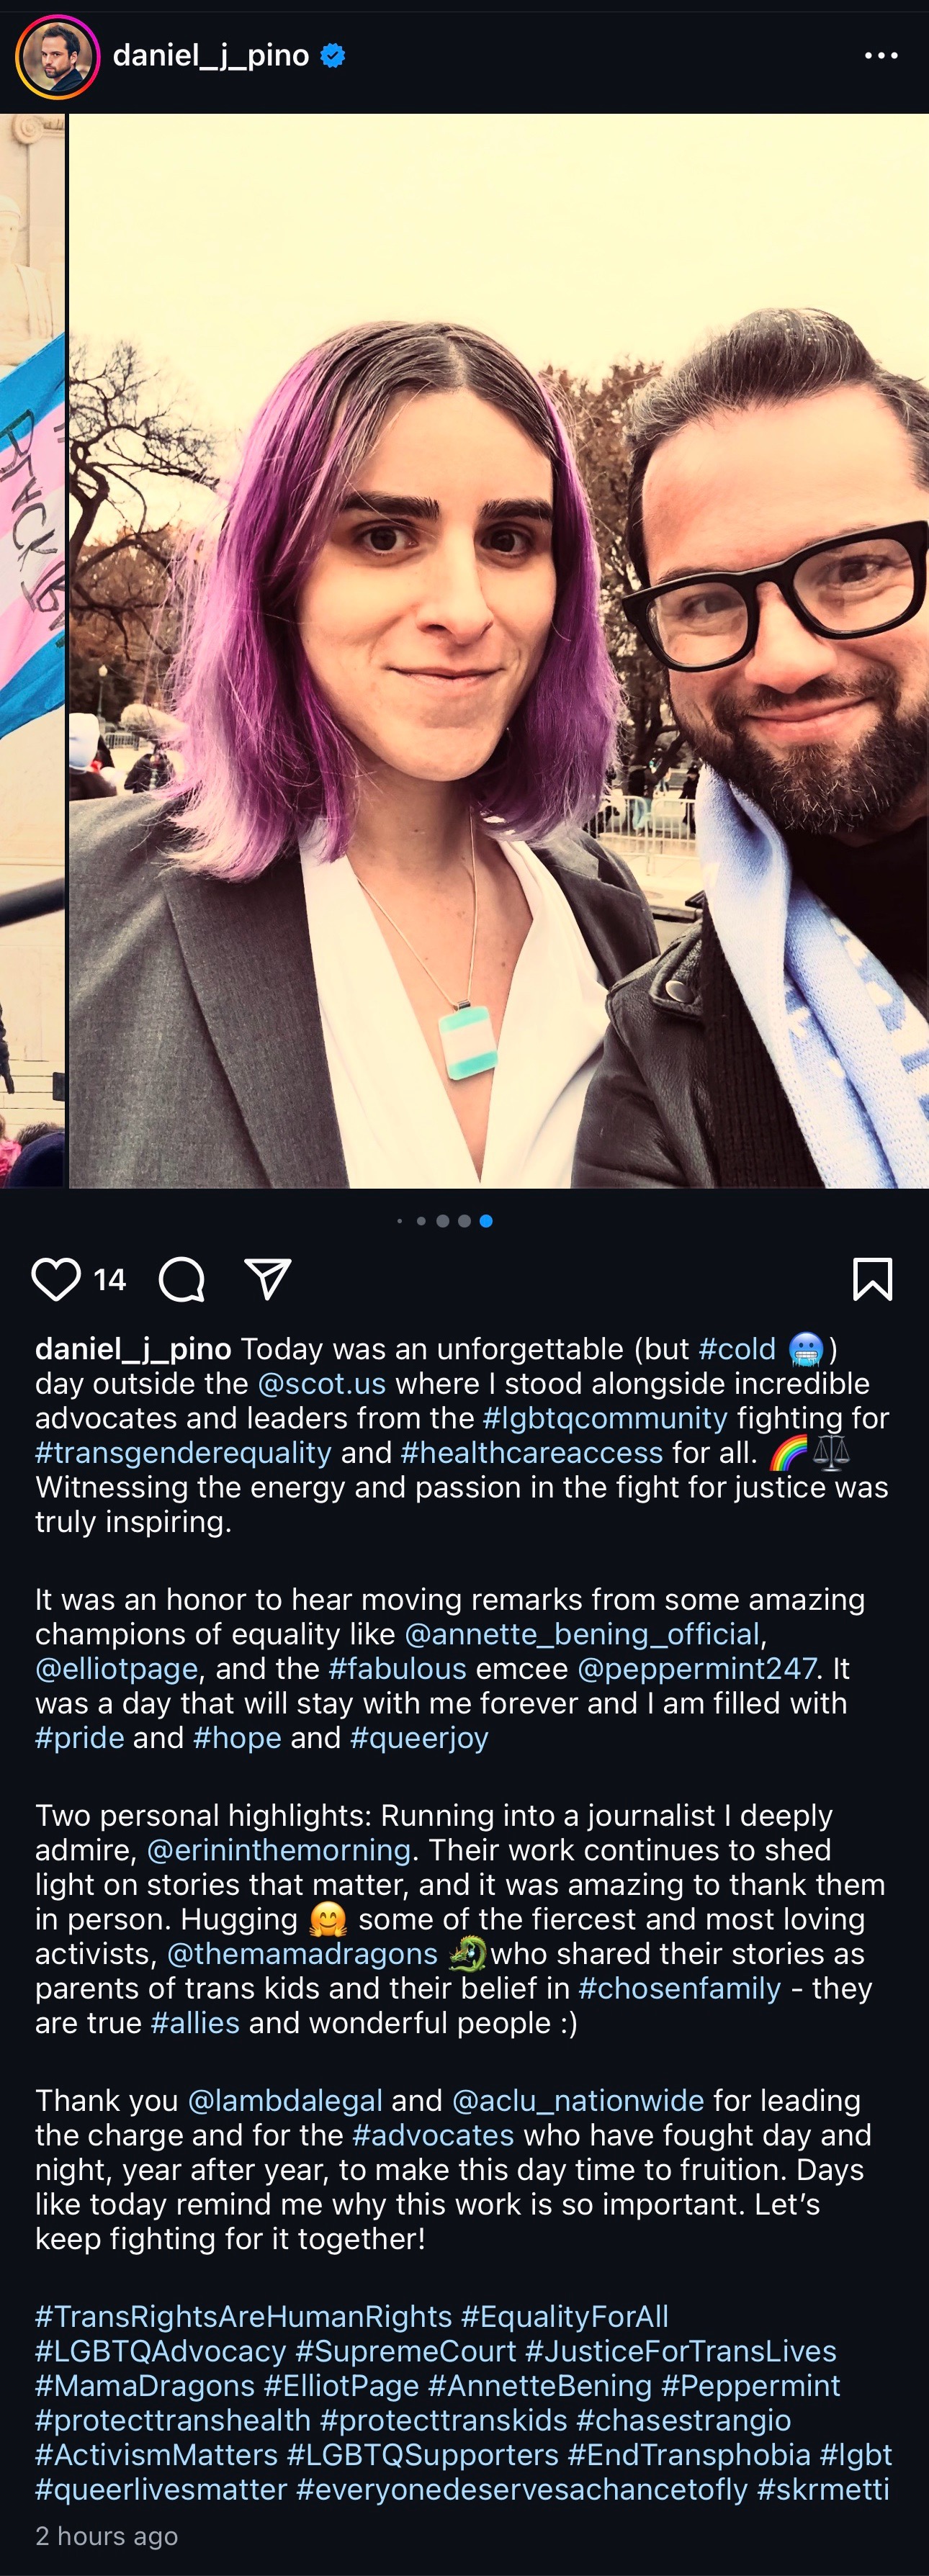Open the @elliotpage mention

[117, 1669]
